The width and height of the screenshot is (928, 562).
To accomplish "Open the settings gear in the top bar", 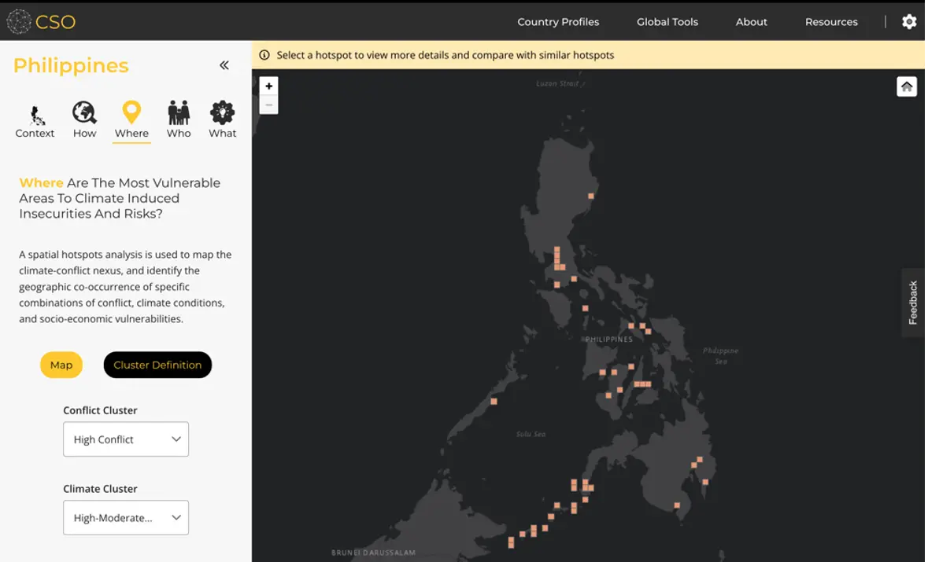I will point(909,21).
